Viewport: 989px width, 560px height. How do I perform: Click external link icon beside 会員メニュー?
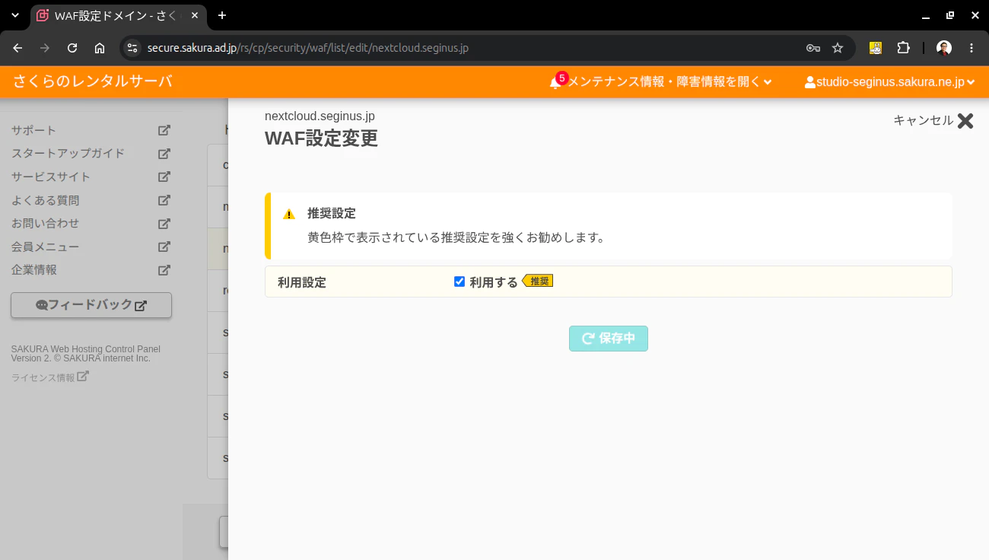164,247
